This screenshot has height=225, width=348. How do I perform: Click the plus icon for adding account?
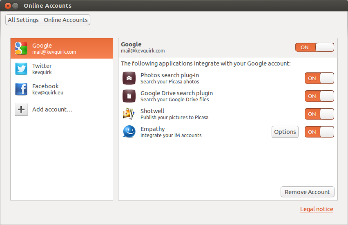tap(21, 109)
